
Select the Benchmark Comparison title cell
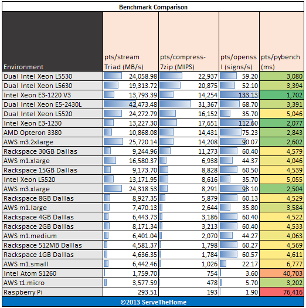coord(153,7)
